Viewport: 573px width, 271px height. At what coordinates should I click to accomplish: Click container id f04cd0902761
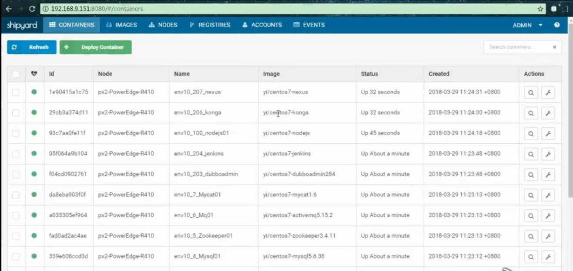(68, 174)
